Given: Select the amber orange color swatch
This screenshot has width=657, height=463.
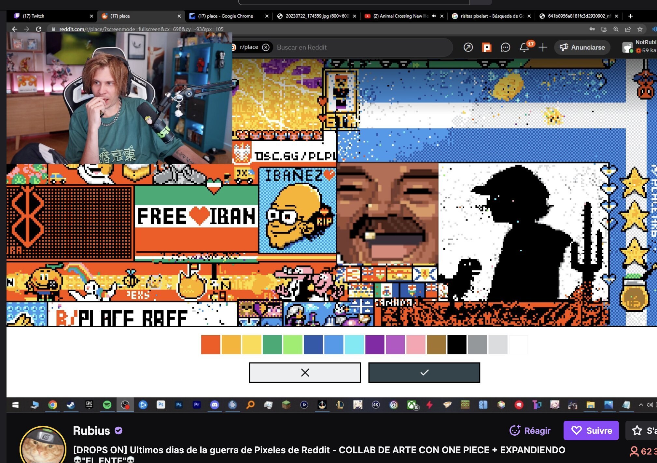Looking at the screenshot, I should (x=231, y=345).
